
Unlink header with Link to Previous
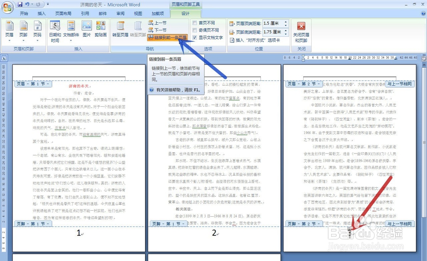coord(169,38)
